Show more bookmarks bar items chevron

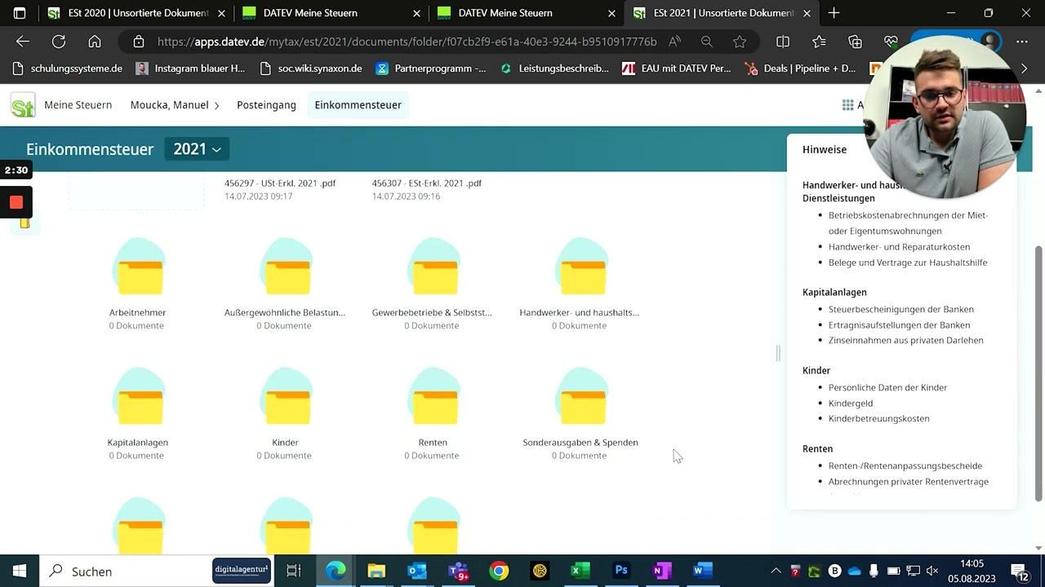tap(1025, 68)
